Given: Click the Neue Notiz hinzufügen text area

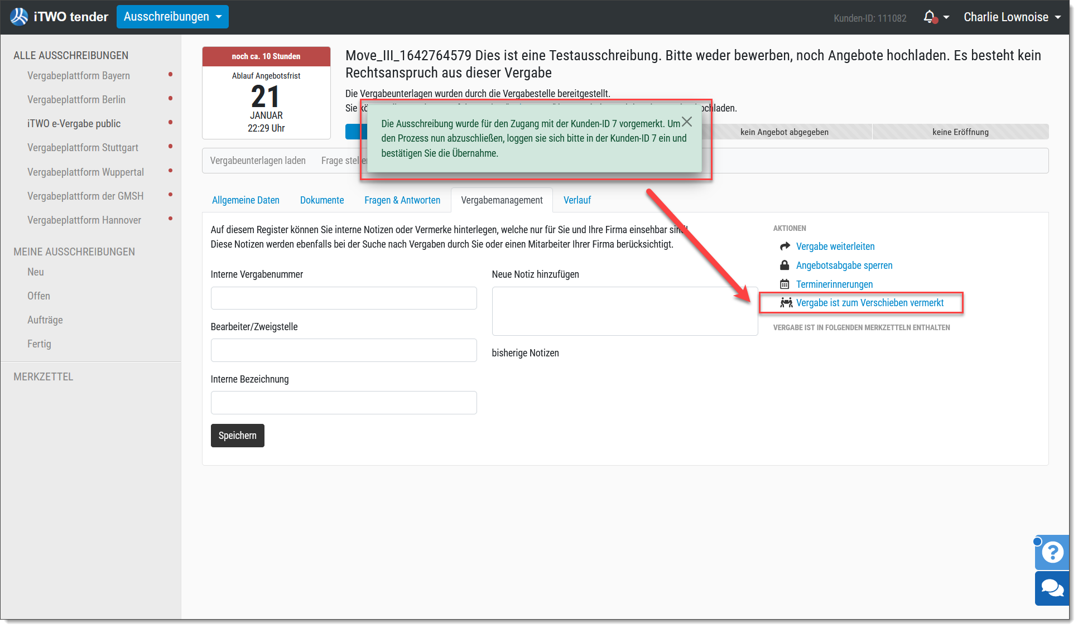Looking at the screenshot, I should coord(625,311).
